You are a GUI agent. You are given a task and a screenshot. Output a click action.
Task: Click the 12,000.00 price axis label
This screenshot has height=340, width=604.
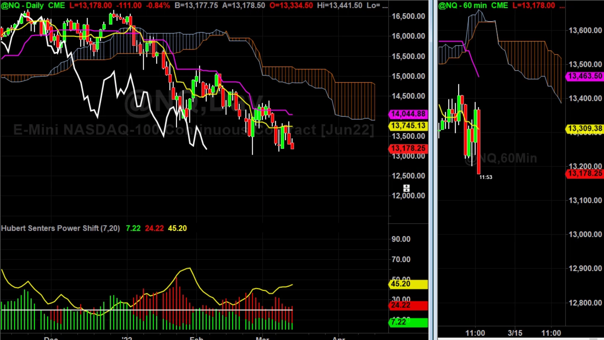pos(408,196)
